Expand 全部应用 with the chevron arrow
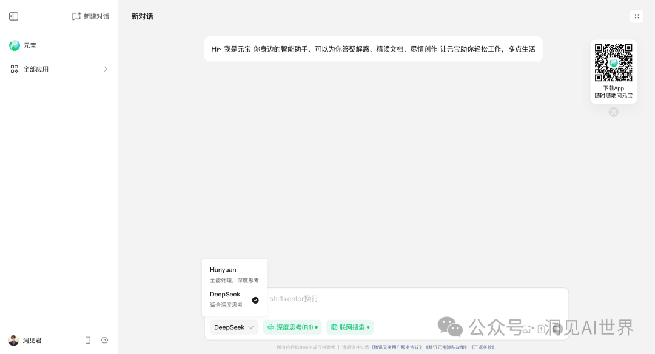Viewport: 655px width, 354px height. (x=106, y=69)
